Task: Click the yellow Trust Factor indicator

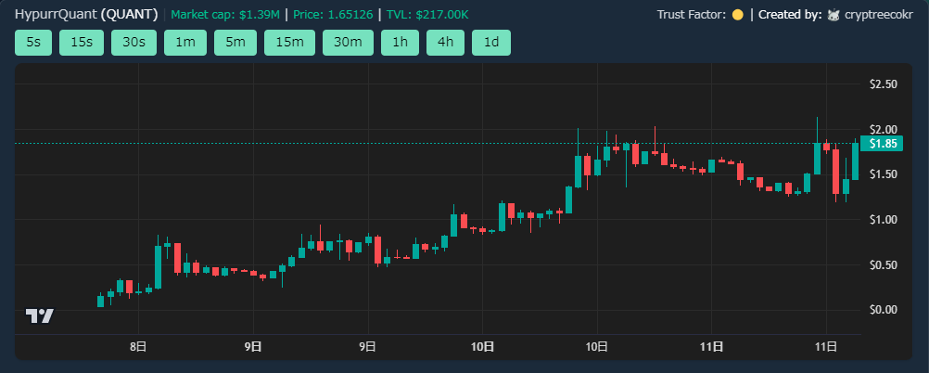Action: click(738, 15)
